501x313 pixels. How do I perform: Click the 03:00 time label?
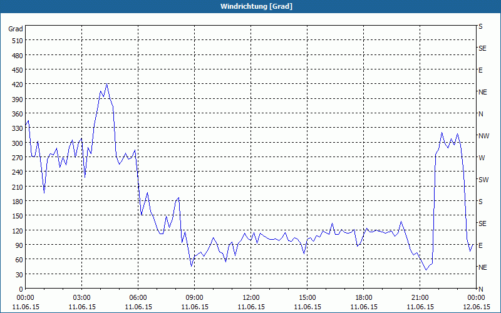(x=82, y=298)
